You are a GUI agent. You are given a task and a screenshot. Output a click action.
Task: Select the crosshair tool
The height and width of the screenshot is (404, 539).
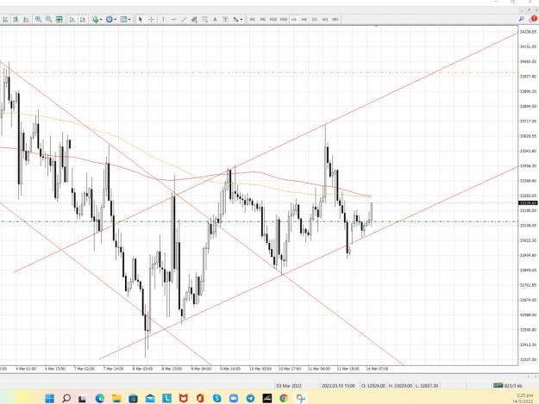pyautogui.click(x=151, y=20)
